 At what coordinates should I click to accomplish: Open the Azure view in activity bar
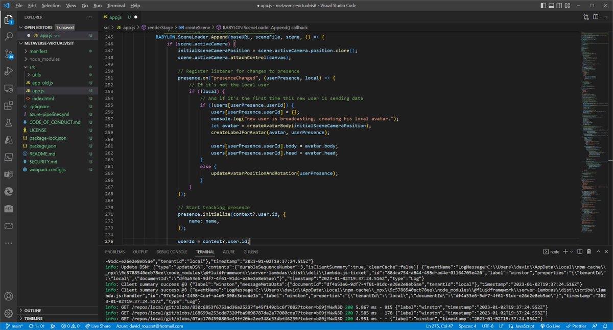[x=9, y=140]
